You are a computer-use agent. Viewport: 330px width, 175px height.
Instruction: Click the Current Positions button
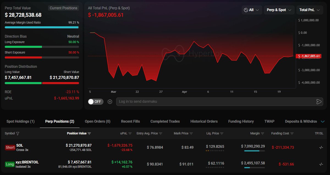point(64,8)
